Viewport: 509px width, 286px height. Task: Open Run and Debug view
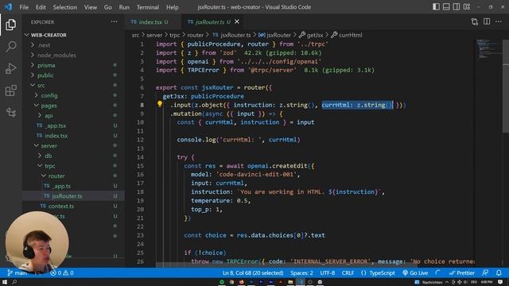coord(10,69)
